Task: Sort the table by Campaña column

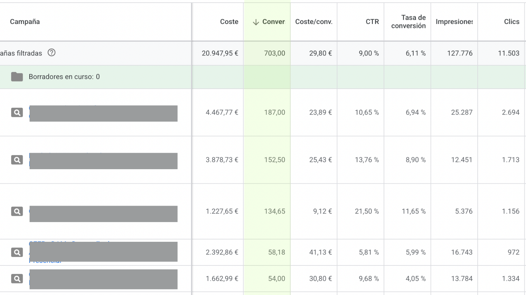Action: 25,22
